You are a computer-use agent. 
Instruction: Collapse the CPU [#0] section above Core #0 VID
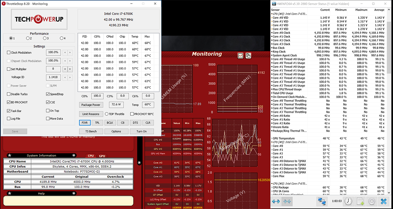coord(272,14)
